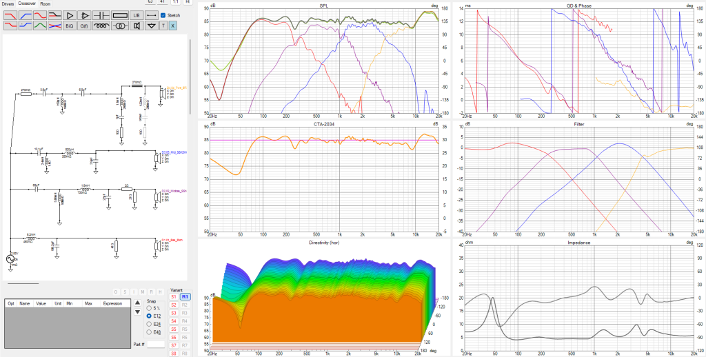The width and height of the screenshot is (706, 357).
Task: Select the transformer component icon
Action: [x=119, y=25]
